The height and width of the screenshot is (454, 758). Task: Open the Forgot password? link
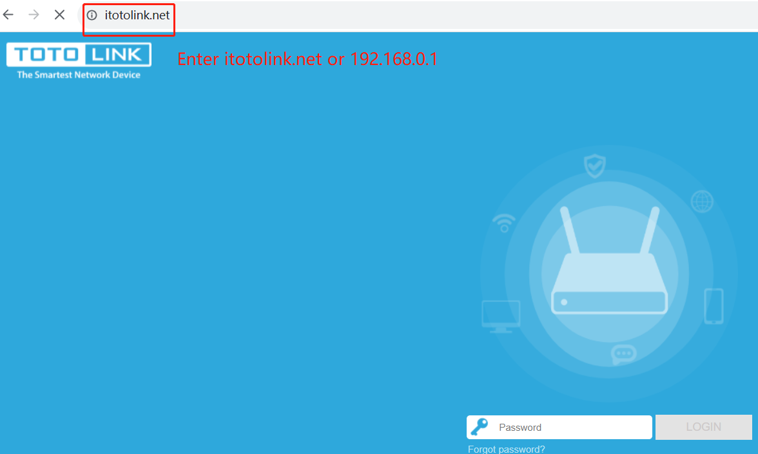(506, 449)
